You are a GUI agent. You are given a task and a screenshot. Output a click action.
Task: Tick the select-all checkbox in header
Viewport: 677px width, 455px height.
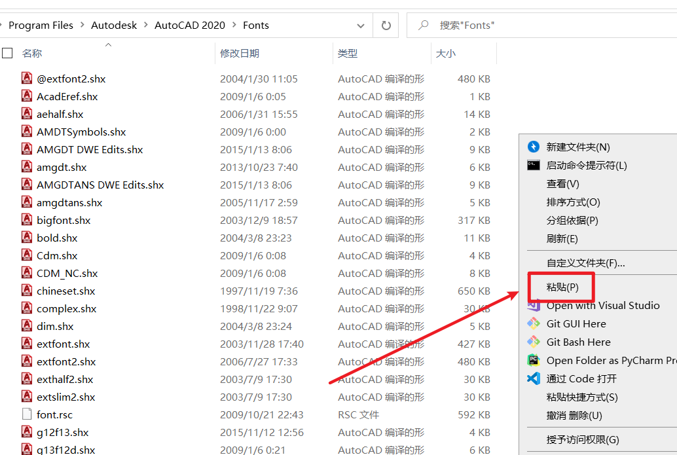pos(7,53)
